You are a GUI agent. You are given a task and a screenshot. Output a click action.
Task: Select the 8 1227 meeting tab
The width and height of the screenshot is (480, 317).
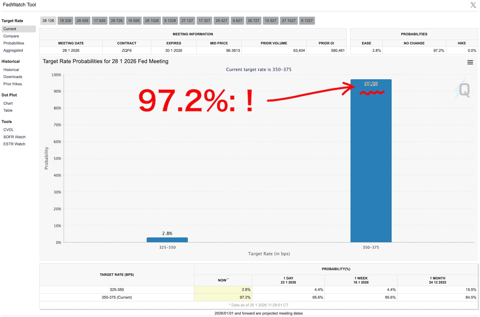click(x=307, y=21)
